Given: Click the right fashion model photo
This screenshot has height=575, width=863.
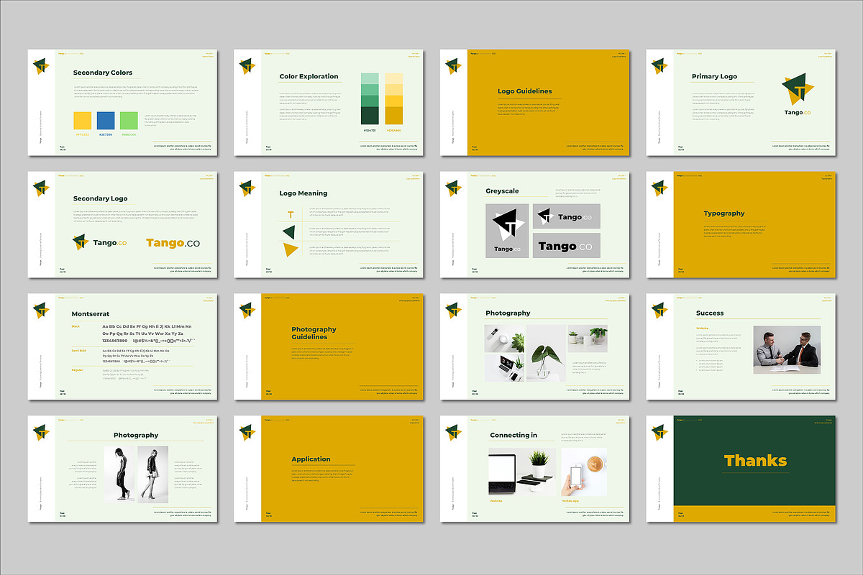Looking at the screenshot, I should 152,473.
